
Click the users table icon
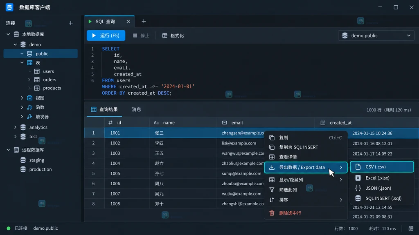point(37,71)
